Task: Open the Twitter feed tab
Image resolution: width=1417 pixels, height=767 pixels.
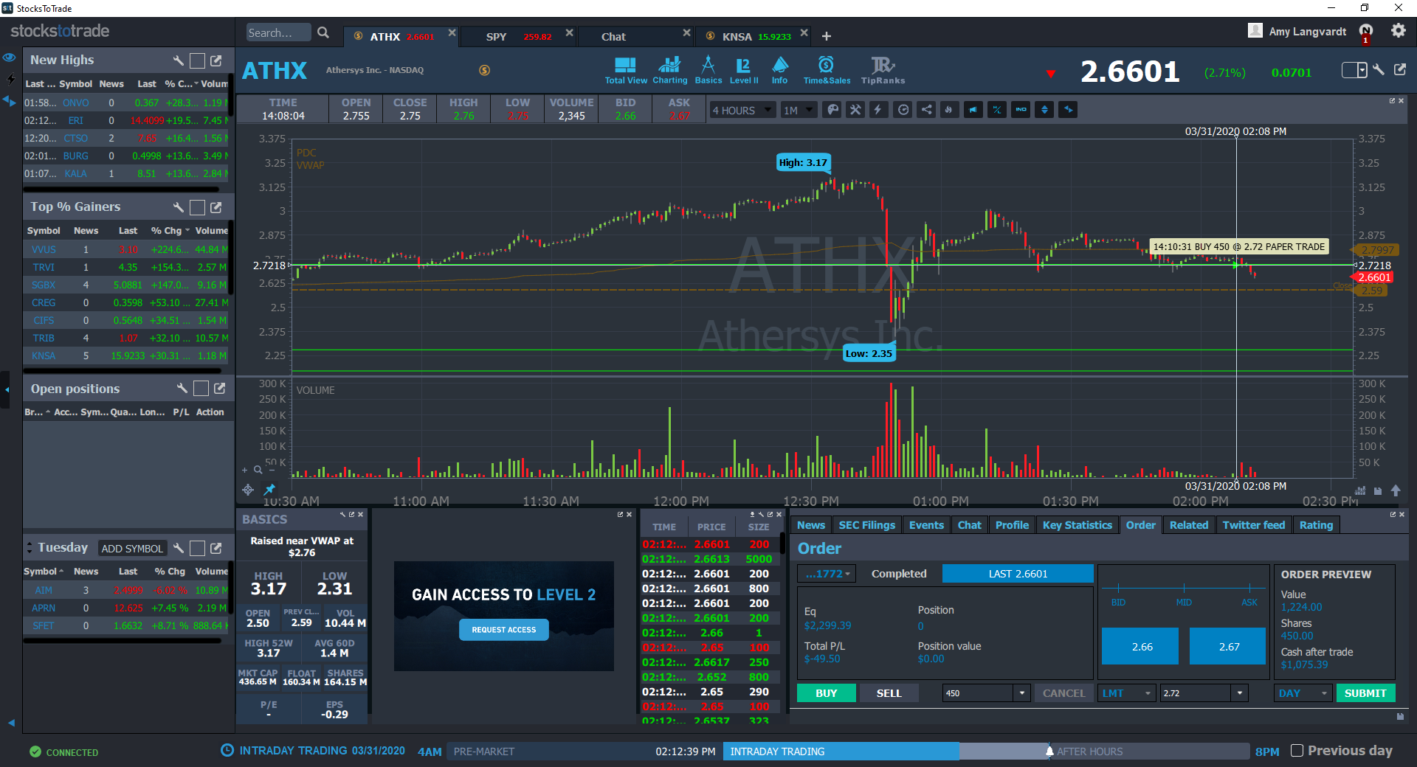Action: point(1253,525)
